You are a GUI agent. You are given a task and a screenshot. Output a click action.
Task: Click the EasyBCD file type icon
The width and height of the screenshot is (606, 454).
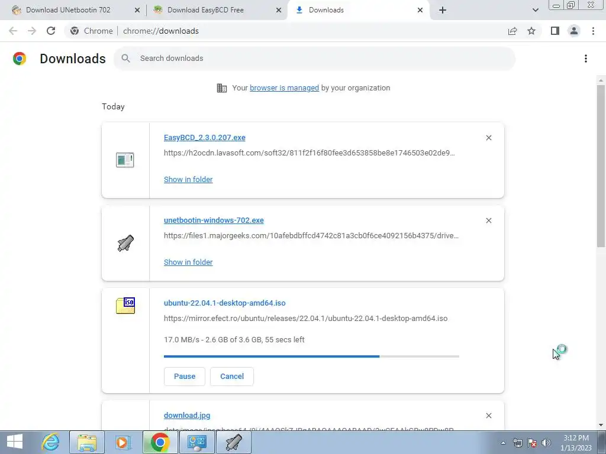pyautogui.click(x=125, y=160)
